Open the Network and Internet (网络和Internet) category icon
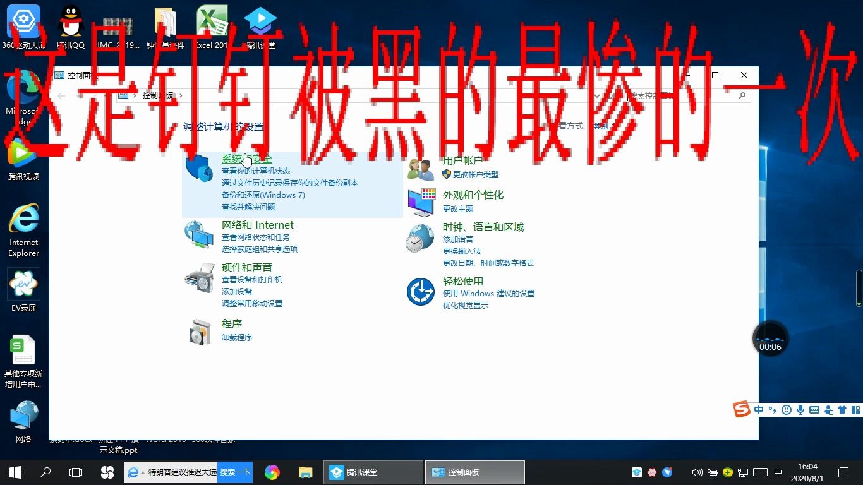Viewport: 863px width, 485px height. (200, 234)
